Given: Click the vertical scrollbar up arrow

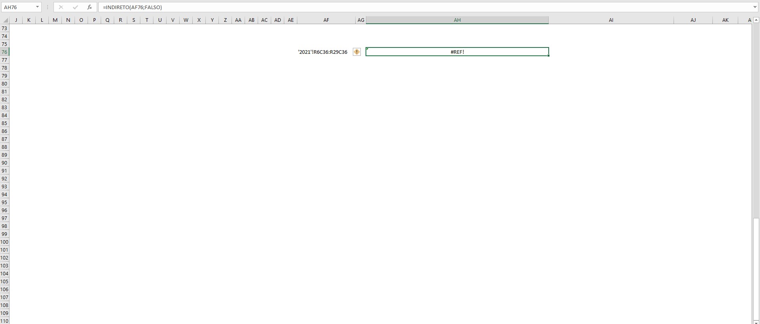Looking at the screenshot, I should point(756,20).
